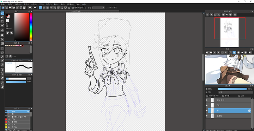Click the Navigator preview thumbnail
The width and height of the screenshot is (254, 131).
click(229, 32)
